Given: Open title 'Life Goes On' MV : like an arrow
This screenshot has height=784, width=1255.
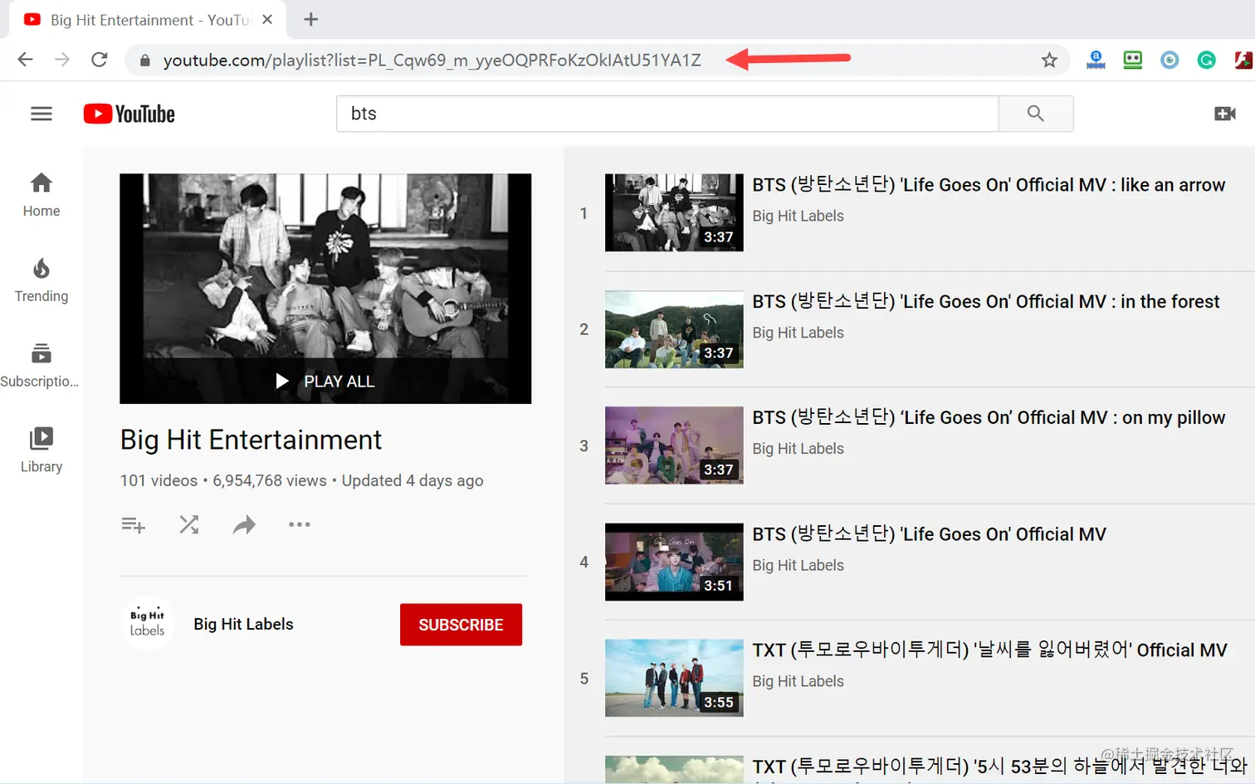Looking at the screenshot, I should pyautogui.click(x=989, y=184).
